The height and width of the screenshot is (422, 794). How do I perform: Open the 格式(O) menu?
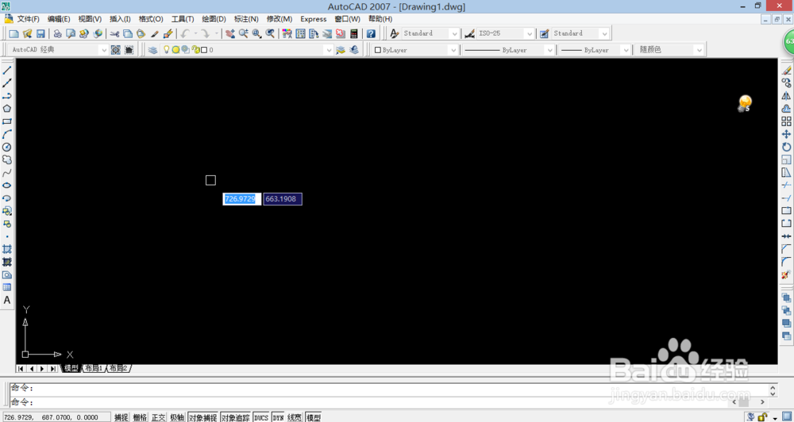(x=151, y=19)
